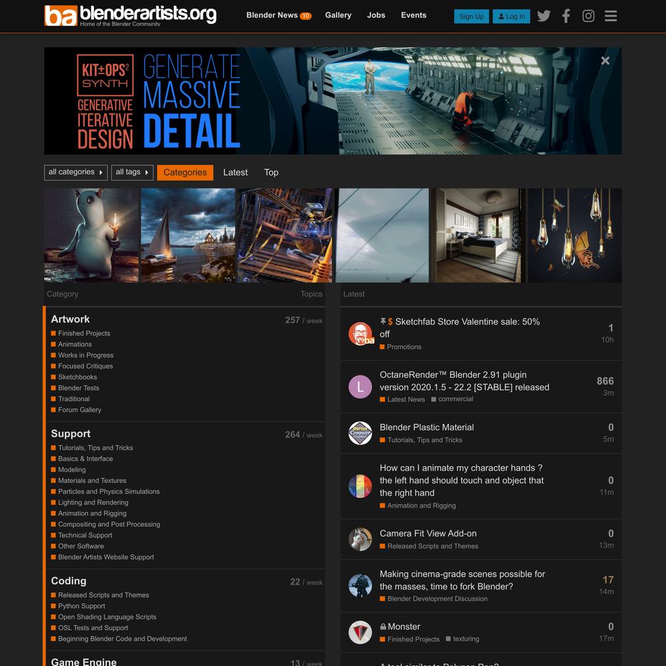Expand the all categories dropdown
This screenshot has height=666, width=666.
(x=76, y=172)
